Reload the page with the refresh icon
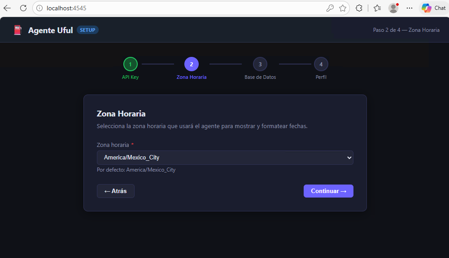 pyautogui.click(x=23, y=8)
